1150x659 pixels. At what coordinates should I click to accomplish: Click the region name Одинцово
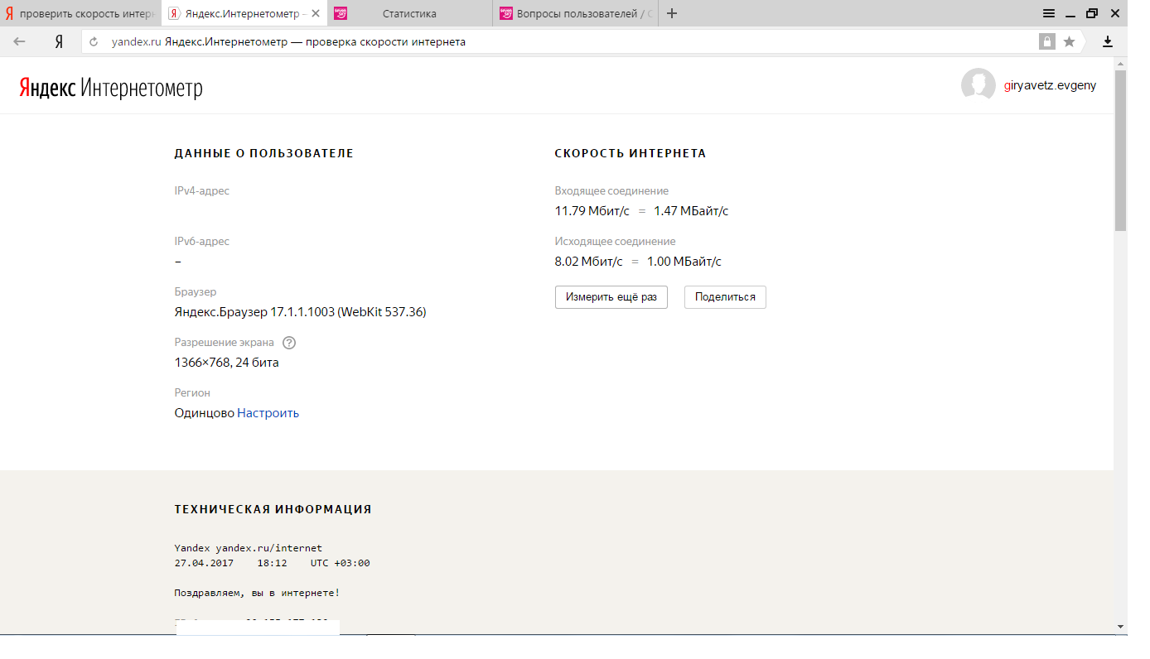[x=204, y=413]
